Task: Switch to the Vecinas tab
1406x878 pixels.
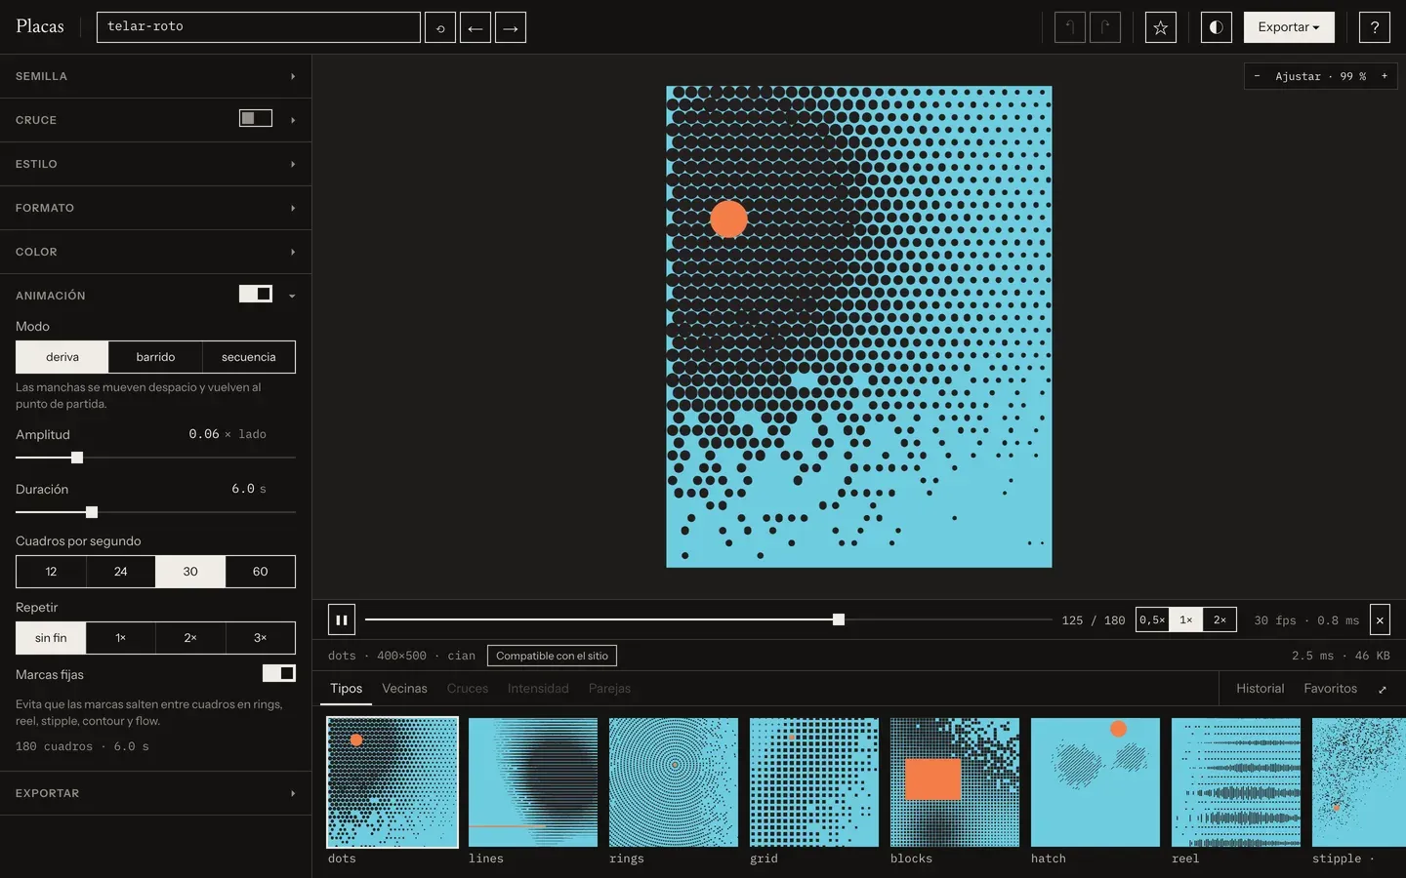Action: point(404,689)
